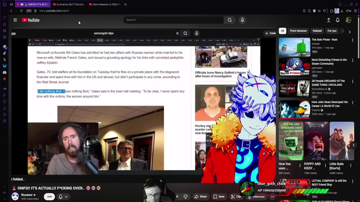Image resolution: width=360 pixels, height=202 pixels.
Task: Clear embedded search with X button
Action: (177, 33)
